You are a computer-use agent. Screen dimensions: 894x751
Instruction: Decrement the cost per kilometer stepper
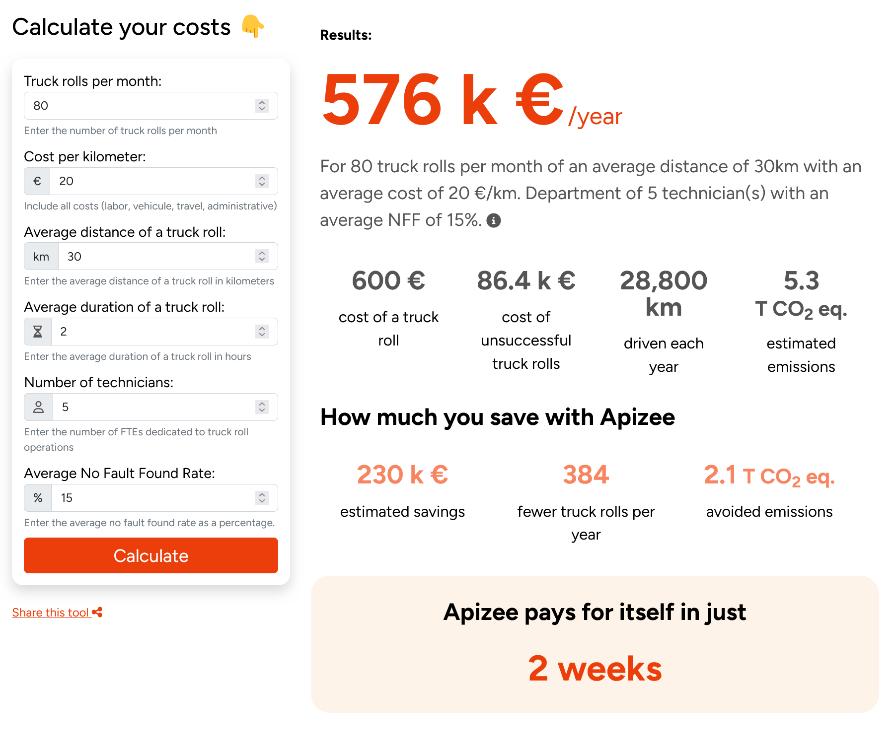[x=261, y=185]
